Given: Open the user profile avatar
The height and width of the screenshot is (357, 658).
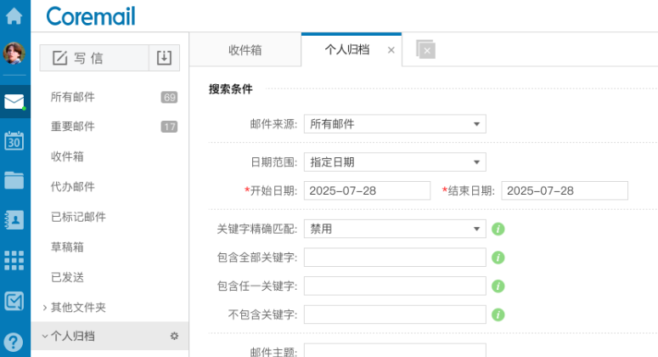Looking at the screenshot, I should click(x=14, y=54).
